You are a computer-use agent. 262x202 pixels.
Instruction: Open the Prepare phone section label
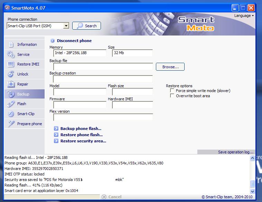tap(30, 124)
